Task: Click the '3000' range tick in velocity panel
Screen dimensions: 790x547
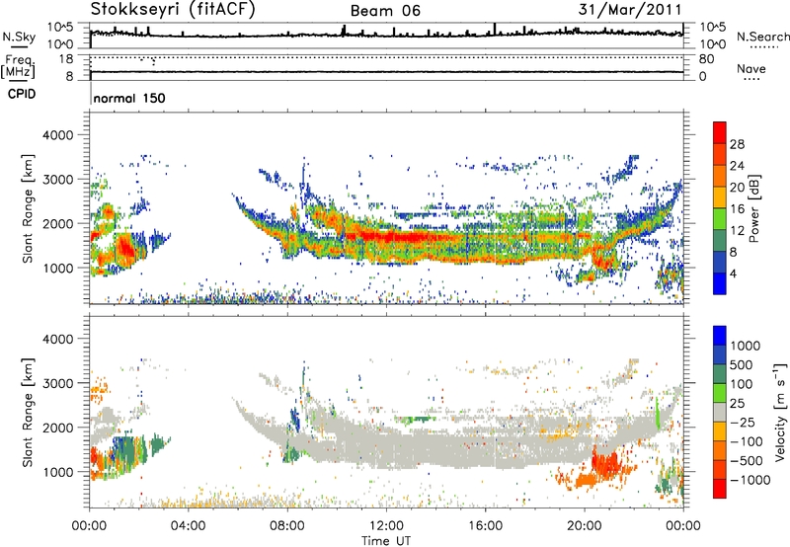Action: coord(57,383)
